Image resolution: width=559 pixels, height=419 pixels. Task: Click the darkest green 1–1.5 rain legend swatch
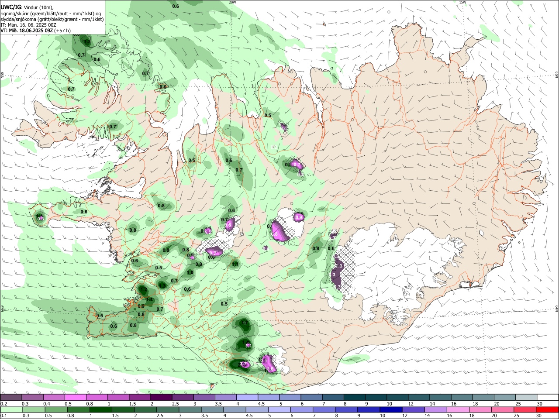click(x=100, y=409)
